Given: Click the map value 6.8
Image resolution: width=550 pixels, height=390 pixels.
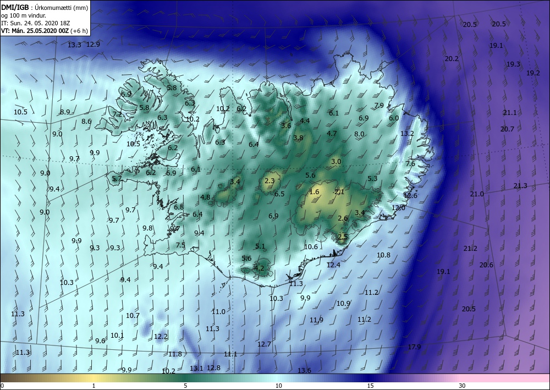Looking at the screenshot, I should 179,207.
